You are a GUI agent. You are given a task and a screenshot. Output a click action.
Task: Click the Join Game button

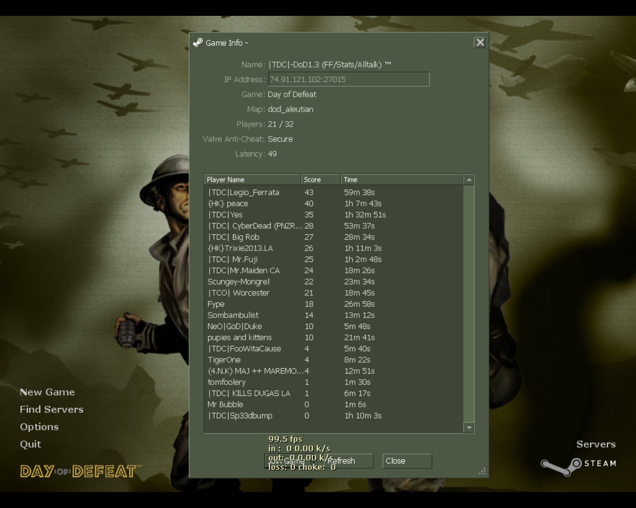pyautogui.click(x=291, y=461)
